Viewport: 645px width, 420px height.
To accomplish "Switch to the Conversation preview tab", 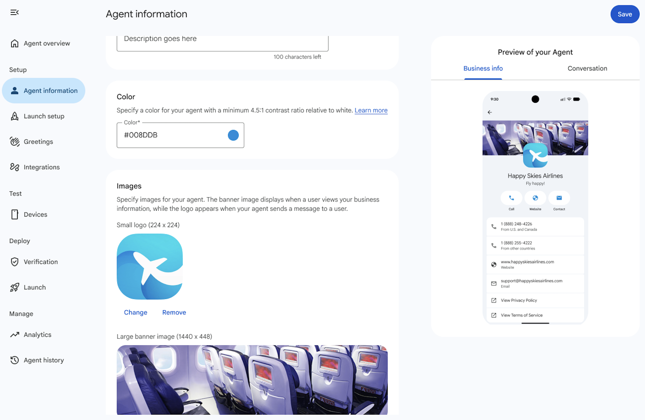I will point(587,68).
